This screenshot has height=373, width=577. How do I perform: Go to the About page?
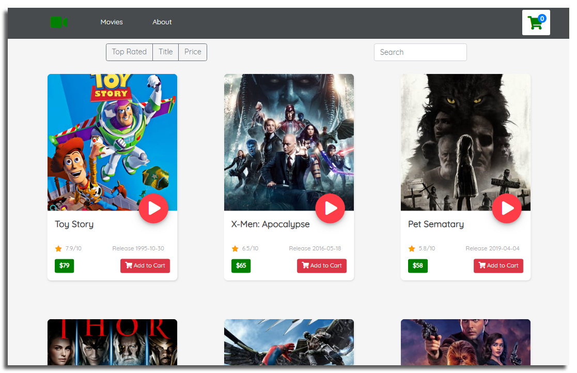(x=162, y=22)
